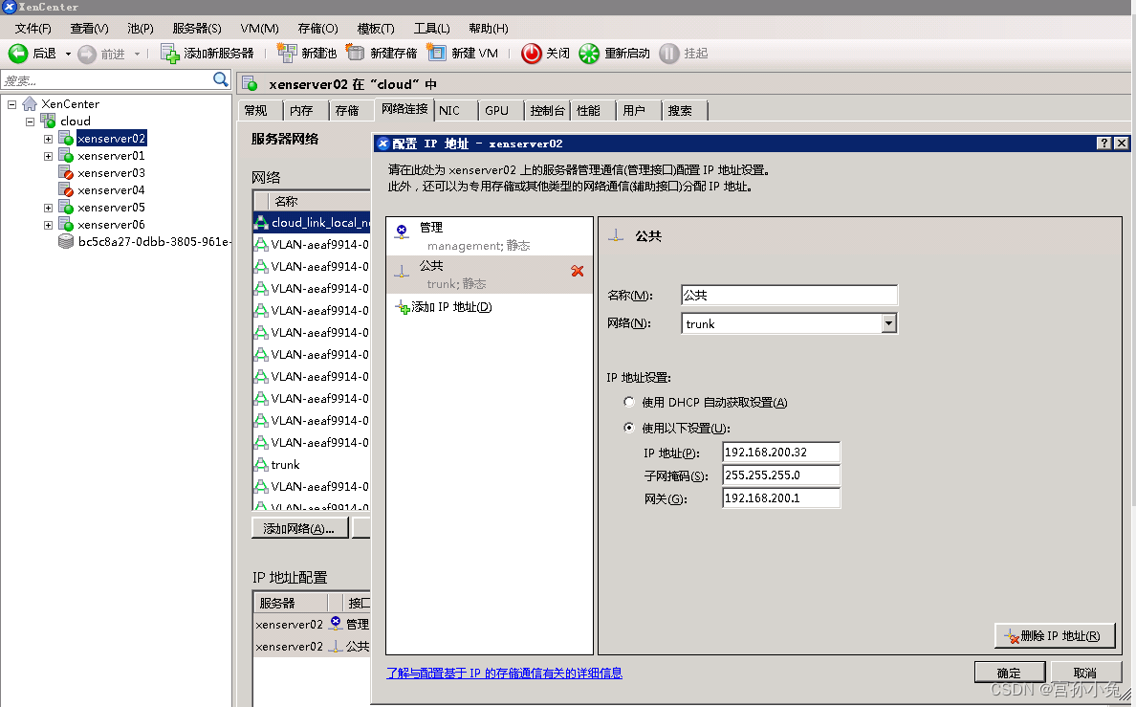This screenshot has width=1136, height=707.
Task: Select the 使用以下设置 radio button
Action: click(628, 427)
